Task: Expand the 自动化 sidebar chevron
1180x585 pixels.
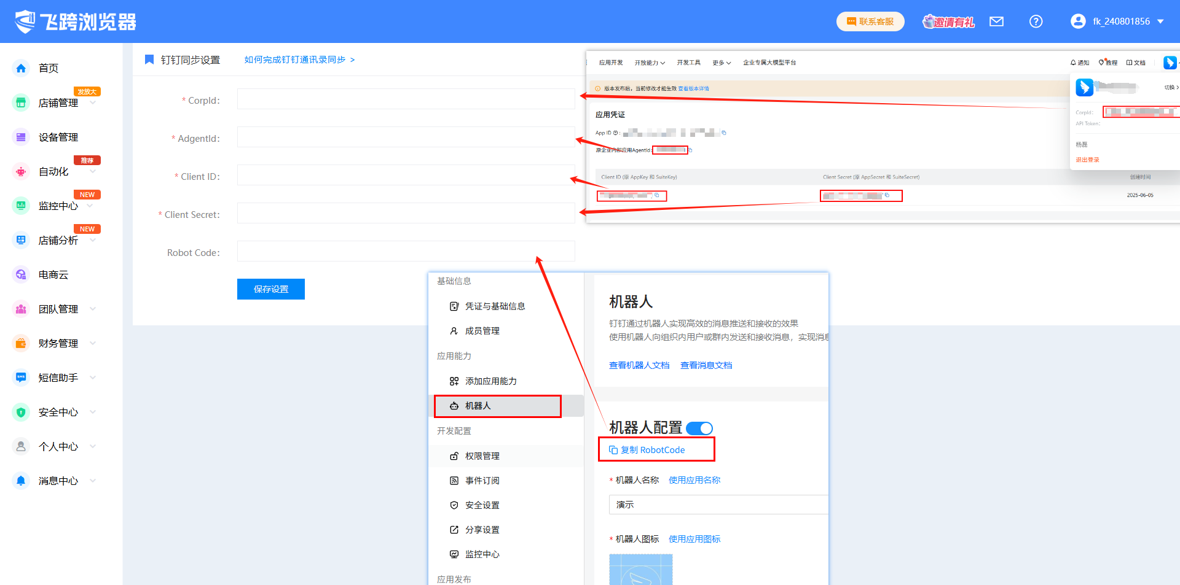Action: click(93, 171)
